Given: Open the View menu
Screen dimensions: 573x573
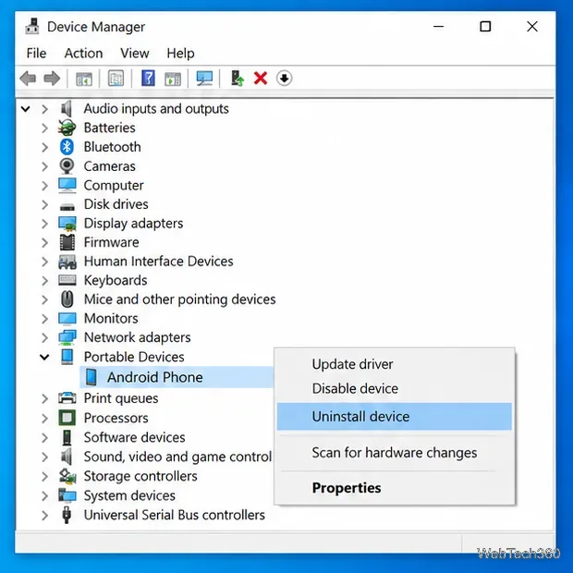Looking at the screenshot, I should click(135, 54).
